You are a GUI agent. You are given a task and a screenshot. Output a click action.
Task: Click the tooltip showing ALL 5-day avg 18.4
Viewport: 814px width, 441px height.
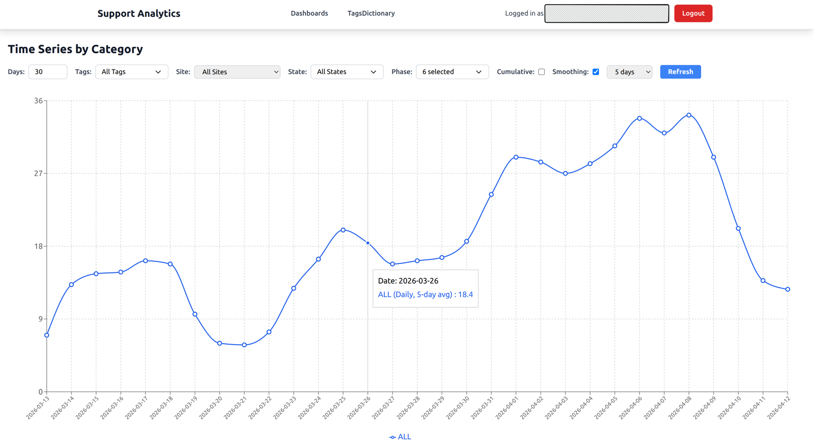click(425, 288)
